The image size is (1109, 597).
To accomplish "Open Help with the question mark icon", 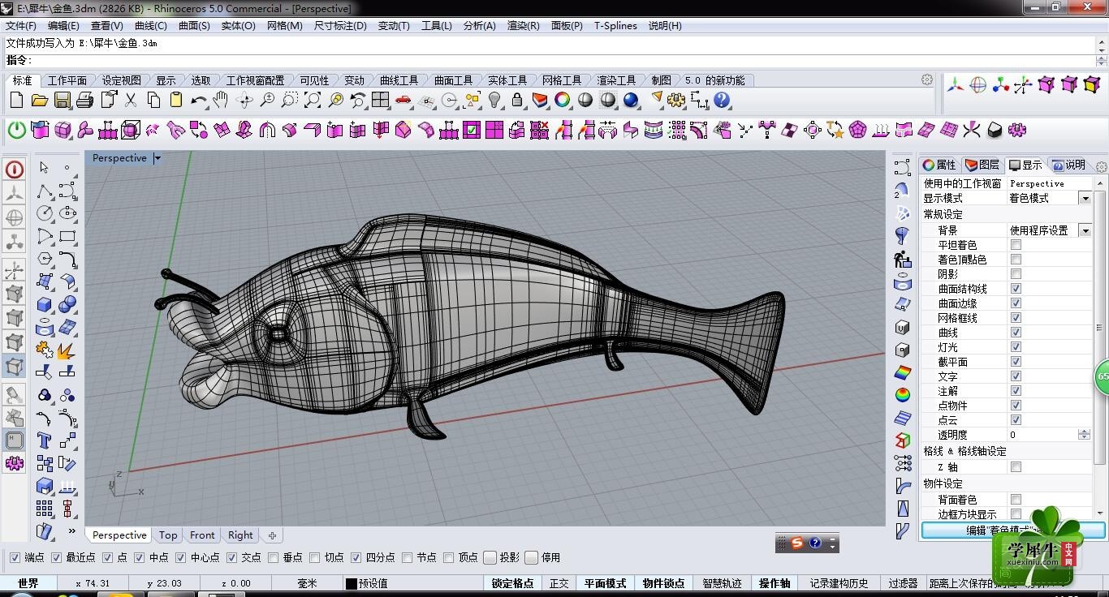I will point(722,100).
